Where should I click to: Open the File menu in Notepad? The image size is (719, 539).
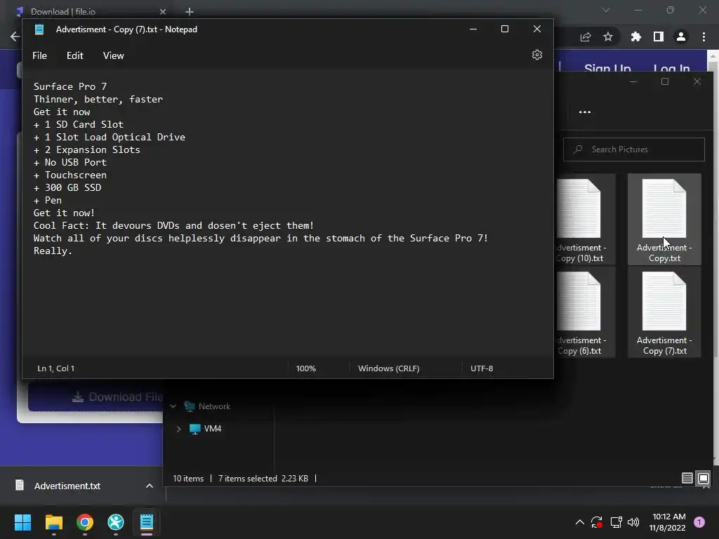(39, 55)
